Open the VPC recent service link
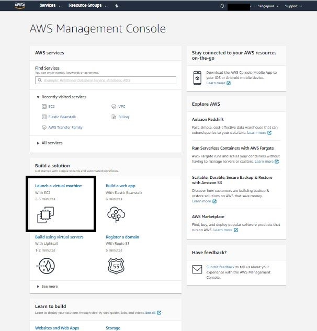 click(122, 106)
